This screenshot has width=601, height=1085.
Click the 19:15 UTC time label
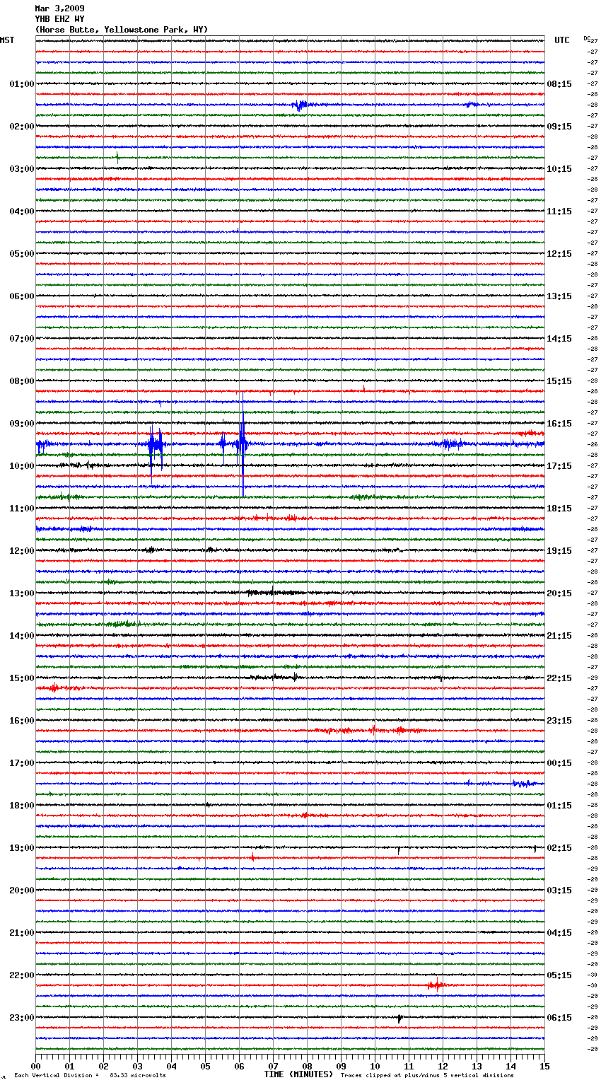click(x=559, y=551)
